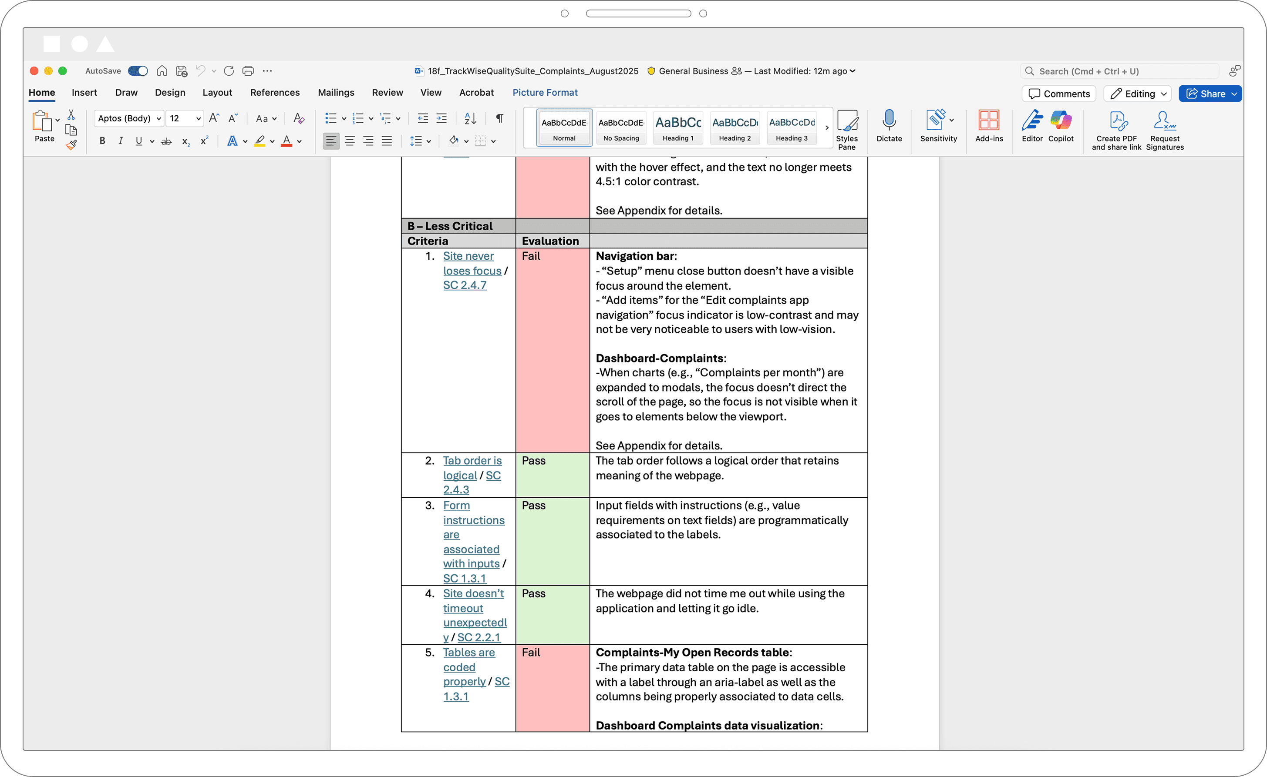The width and height of the screenshot is (1267, 777).
Task: Open the Styles Pane
Action: (x=846, y=130)
